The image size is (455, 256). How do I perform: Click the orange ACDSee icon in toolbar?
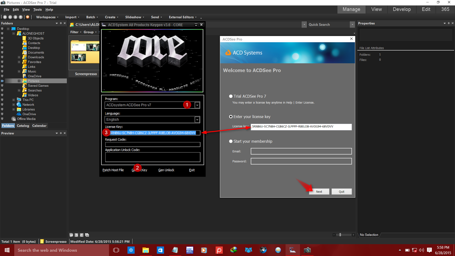coord(28,17)
